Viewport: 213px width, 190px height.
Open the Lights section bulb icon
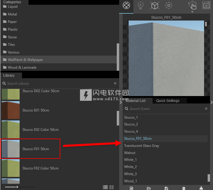point(141,6)
